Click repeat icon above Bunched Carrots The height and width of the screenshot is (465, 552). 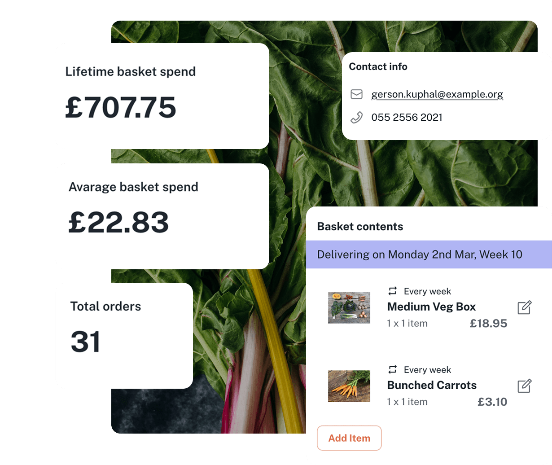(393, 370)
